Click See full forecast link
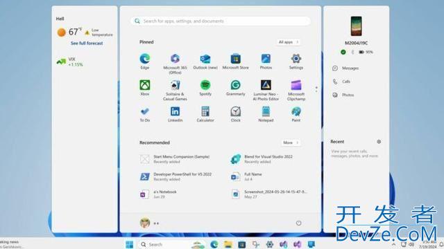 click(x=87, y=43)
